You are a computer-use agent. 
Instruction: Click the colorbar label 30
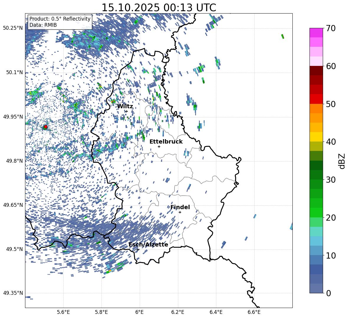[331, 180]
